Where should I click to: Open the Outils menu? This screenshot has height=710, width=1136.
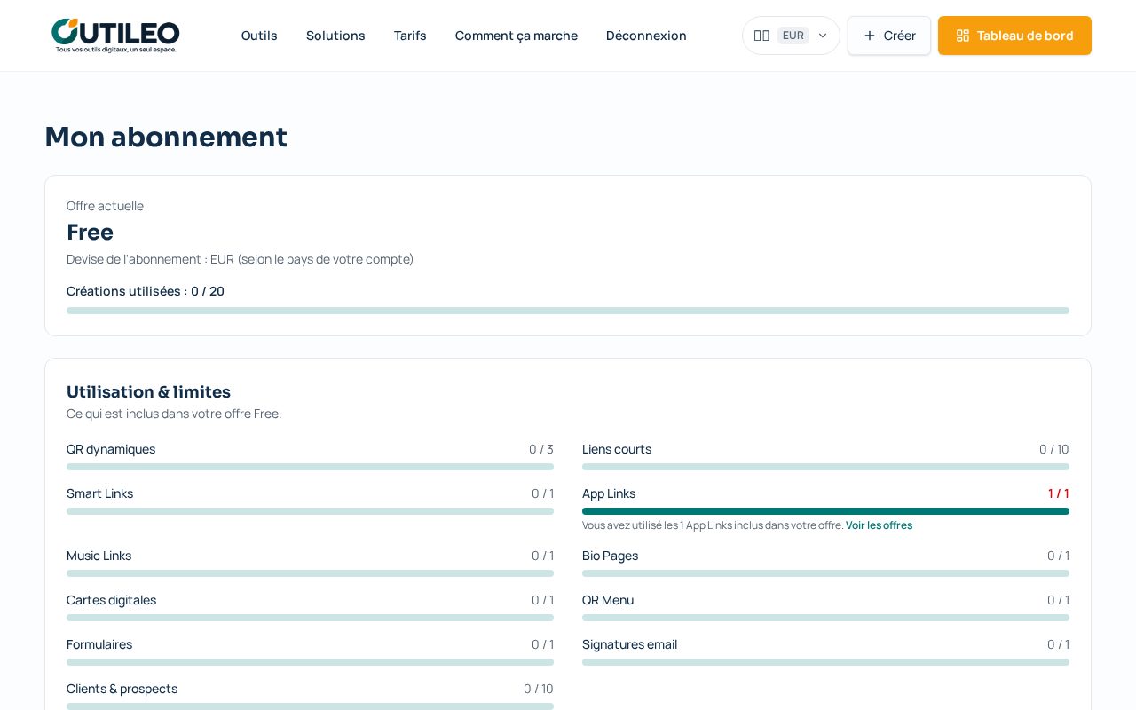pos(259,35)
